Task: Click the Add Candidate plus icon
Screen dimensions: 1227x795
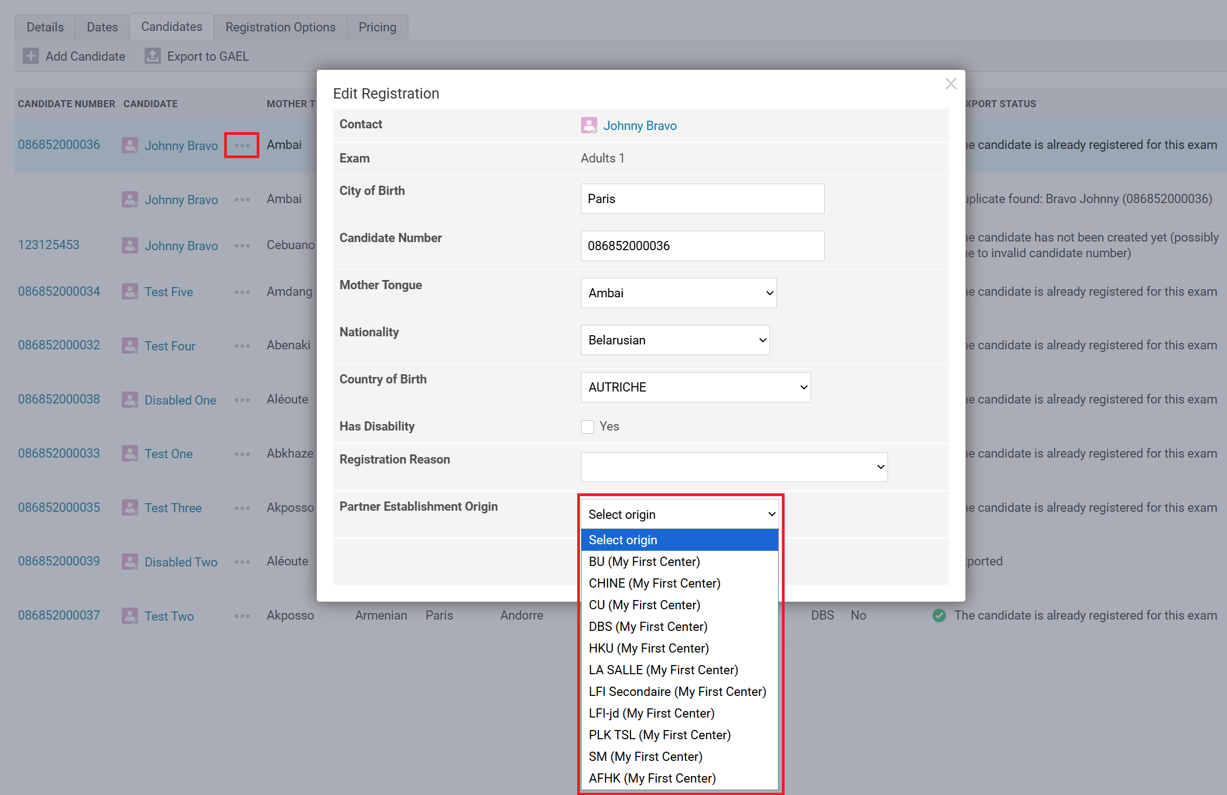Action: pyautogui.click(x=31, y=56)
